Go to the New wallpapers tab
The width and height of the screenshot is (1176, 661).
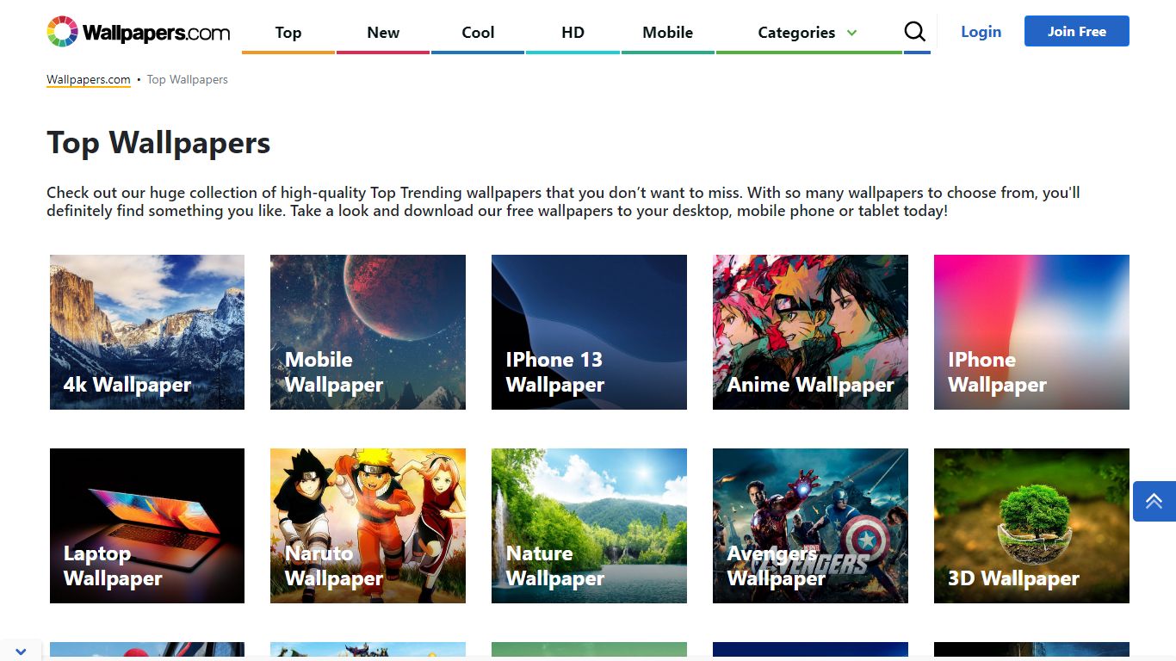(383, 33)
